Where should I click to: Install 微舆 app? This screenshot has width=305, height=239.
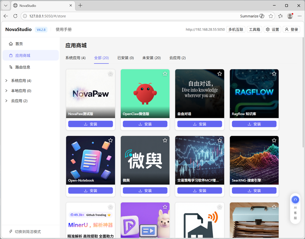tap(145, 190)
